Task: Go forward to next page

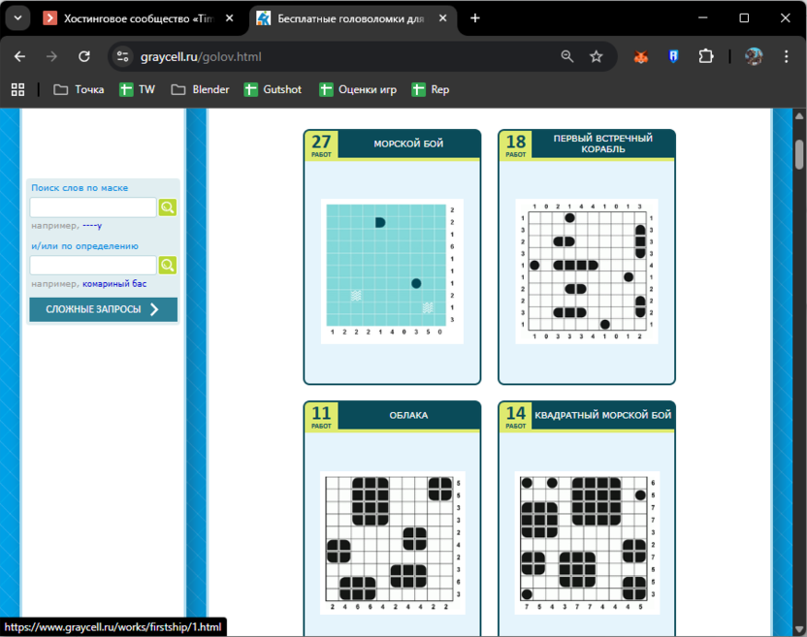Action: click(x=52, y=56)
